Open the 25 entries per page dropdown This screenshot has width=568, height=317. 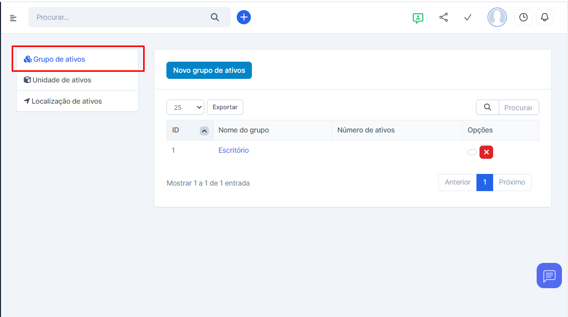pyautogui.click(x=185, y=107)
